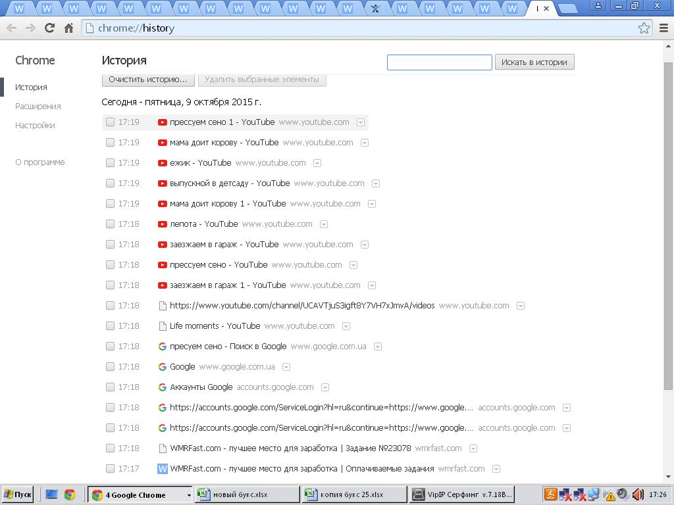Click the forward navigation arrow
The width and height of the screenshot is (674, 505).
[x=30, y=28]
